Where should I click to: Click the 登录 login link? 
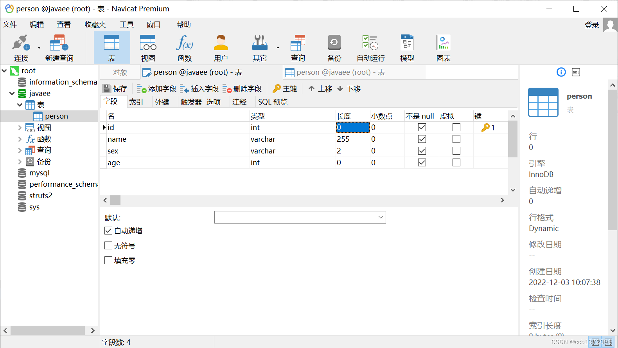592,25
